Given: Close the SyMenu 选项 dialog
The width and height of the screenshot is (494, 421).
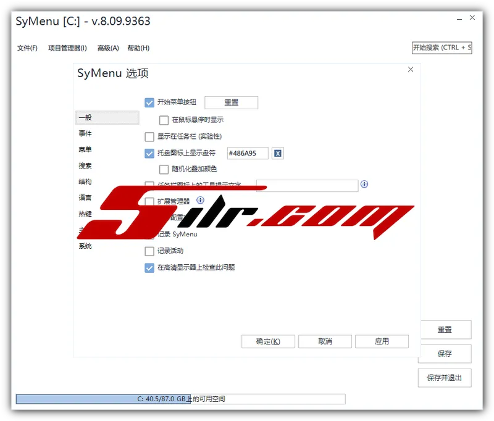Looking at the screenshot, I should coord(411,69).
